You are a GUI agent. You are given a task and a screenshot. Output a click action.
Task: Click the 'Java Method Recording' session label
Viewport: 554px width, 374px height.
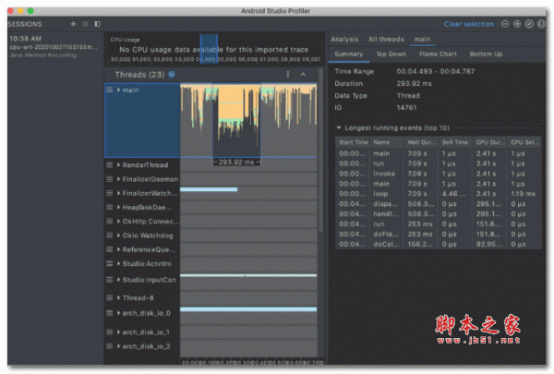(x=43, y=55)
